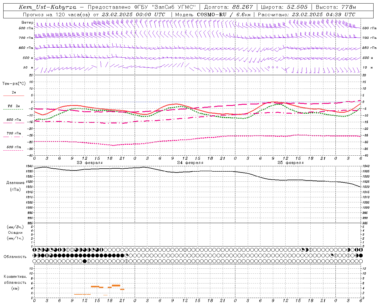The image size is (378, 303).
Task: Click the Облачность cloud cover label
Action: pos(15,257)
